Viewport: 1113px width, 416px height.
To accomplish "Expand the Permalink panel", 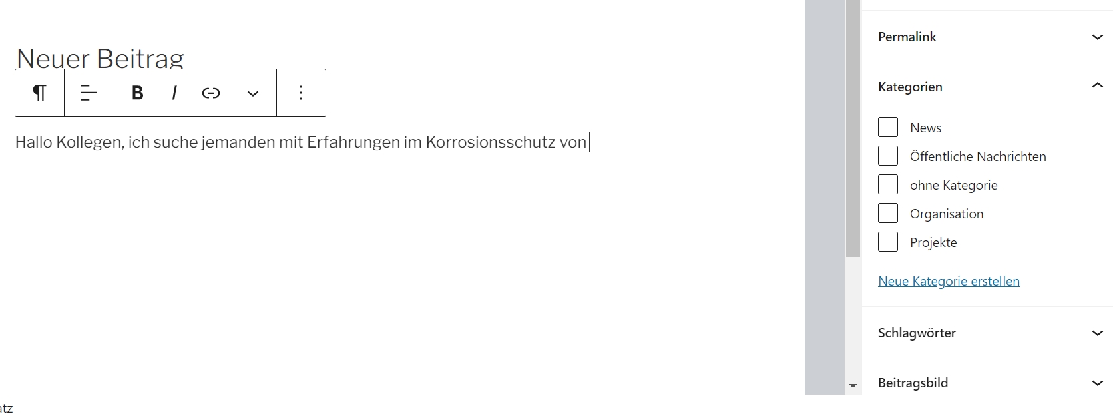I will (x=1097, y=37).
